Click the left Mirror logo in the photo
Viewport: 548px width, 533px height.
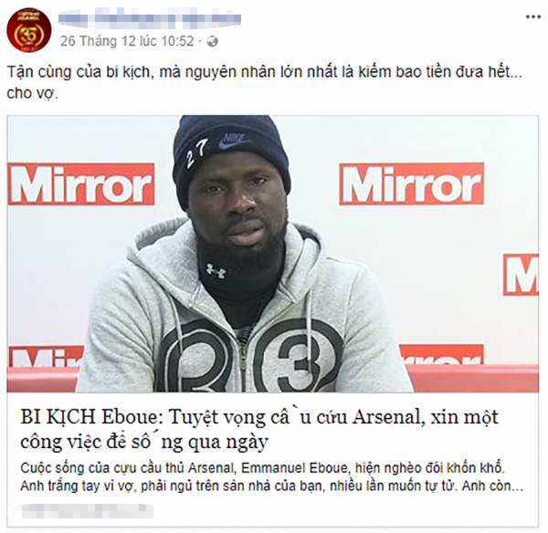click(x=81, y=184)
